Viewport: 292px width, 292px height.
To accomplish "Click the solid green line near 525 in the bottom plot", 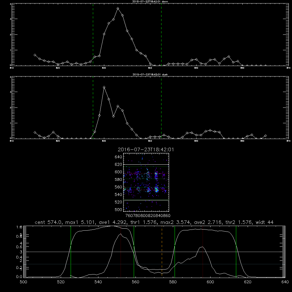I will (71, 252).
